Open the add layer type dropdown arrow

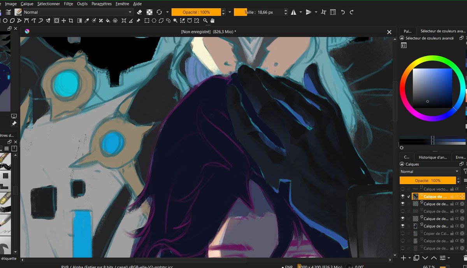pyautogui.click(x=409, y=258)
